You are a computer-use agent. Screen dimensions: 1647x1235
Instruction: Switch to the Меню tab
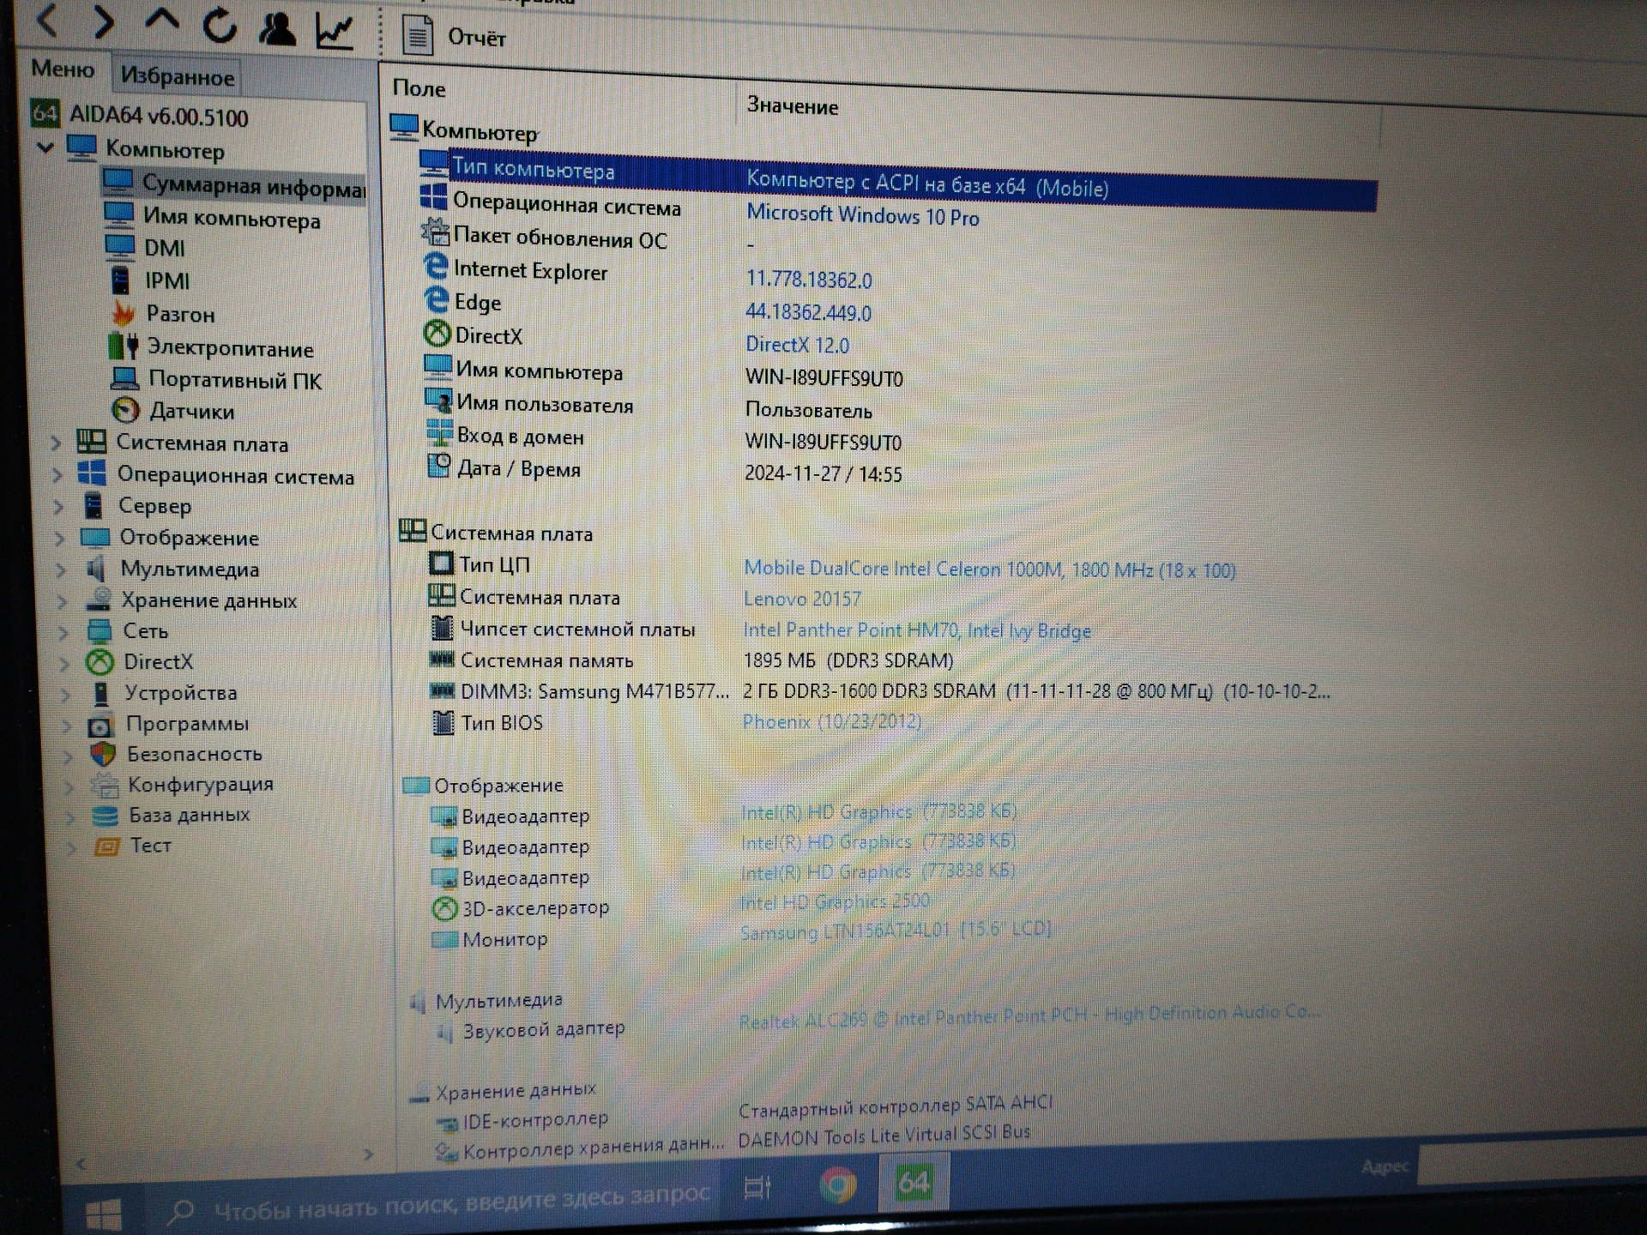click(63, 69)
